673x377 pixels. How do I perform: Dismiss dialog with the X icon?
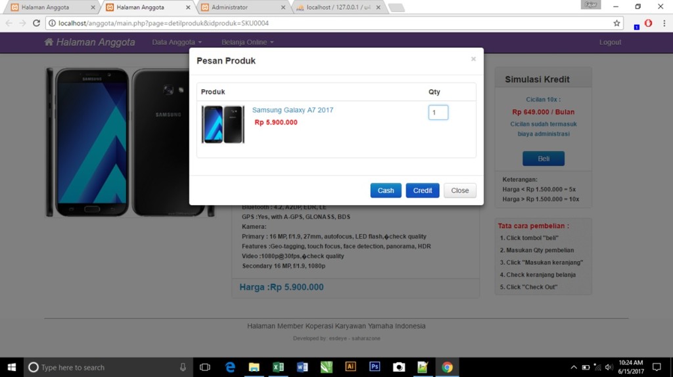(473, 59)
